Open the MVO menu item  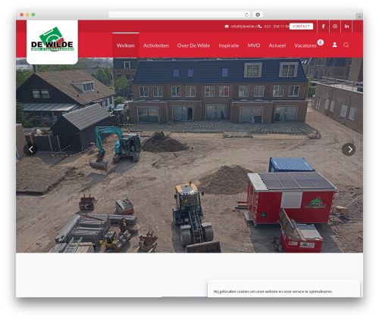coord(254,45)
